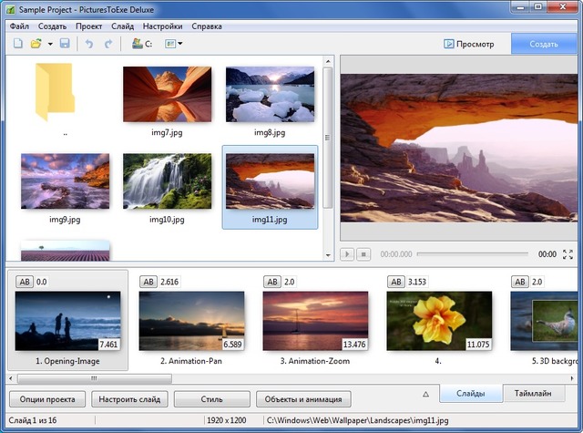Toggle the AB transition on Animation-Pan slide

148,283
